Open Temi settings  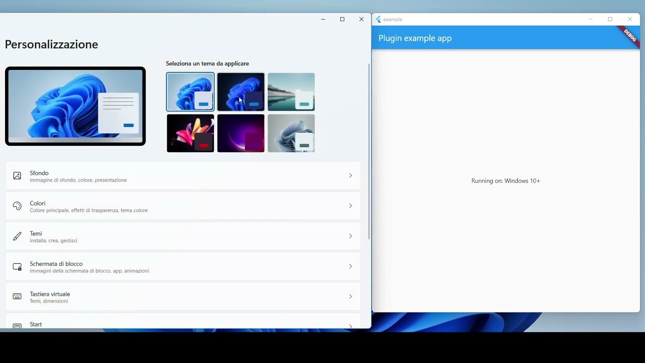coord(183,236)
